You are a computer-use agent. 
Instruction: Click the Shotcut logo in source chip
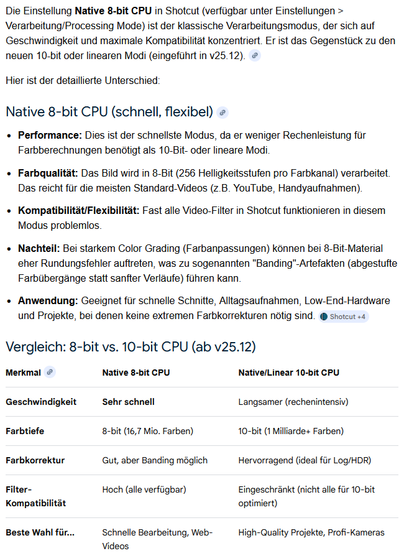pyautogui.click(x=324, y=317)
